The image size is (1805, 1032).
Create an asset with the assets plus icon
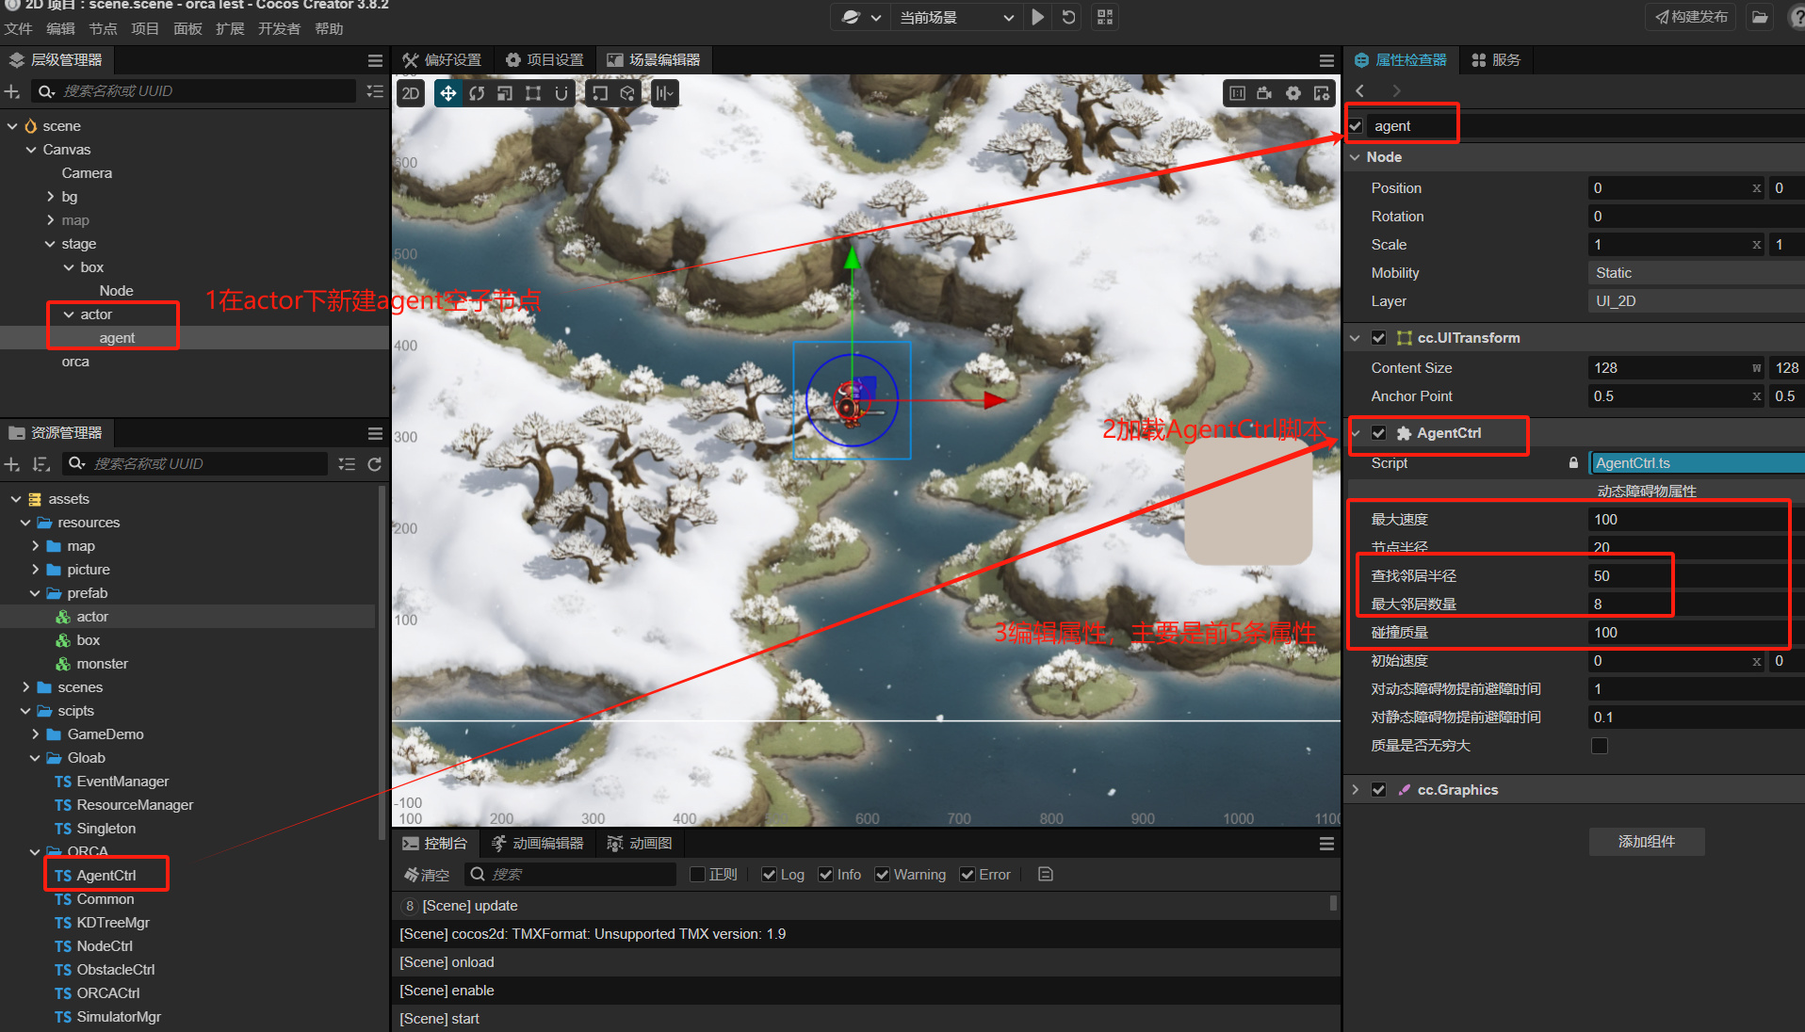tap(12, 464)
